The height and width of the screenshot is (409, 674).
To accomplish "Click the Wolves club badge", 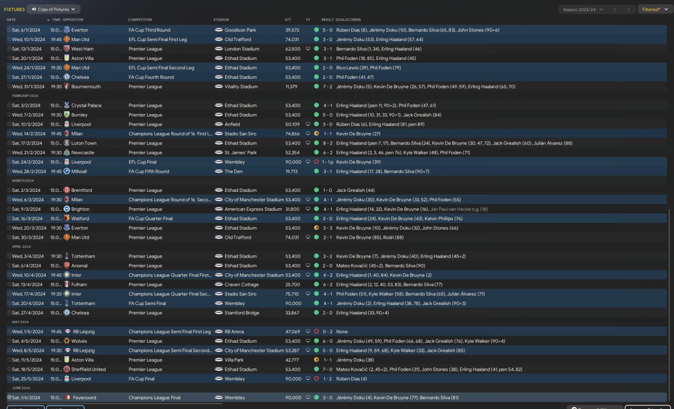I will [x=67, y=341].
